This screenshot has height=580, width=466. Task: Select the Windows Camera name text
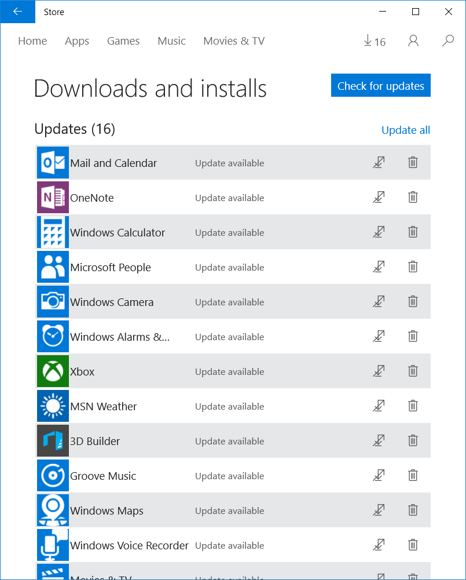coord(112,302)
